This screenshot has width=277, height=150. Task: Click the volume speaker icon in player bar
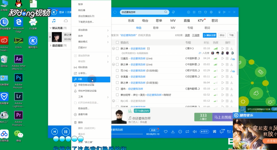pyautogui.click(x=195, y=132)
